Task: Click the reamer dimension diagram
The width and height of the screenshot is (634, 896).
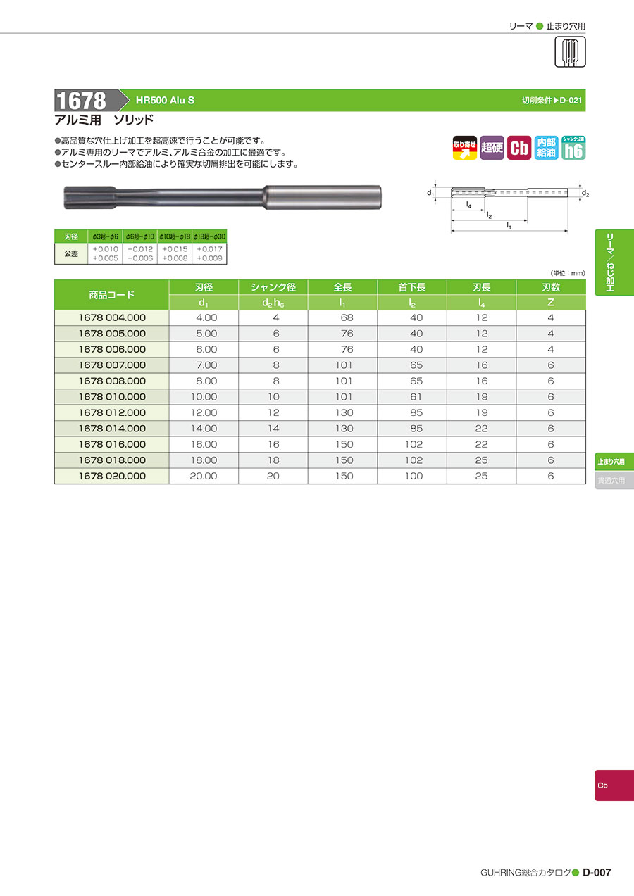Action: (x=507, y=204)
